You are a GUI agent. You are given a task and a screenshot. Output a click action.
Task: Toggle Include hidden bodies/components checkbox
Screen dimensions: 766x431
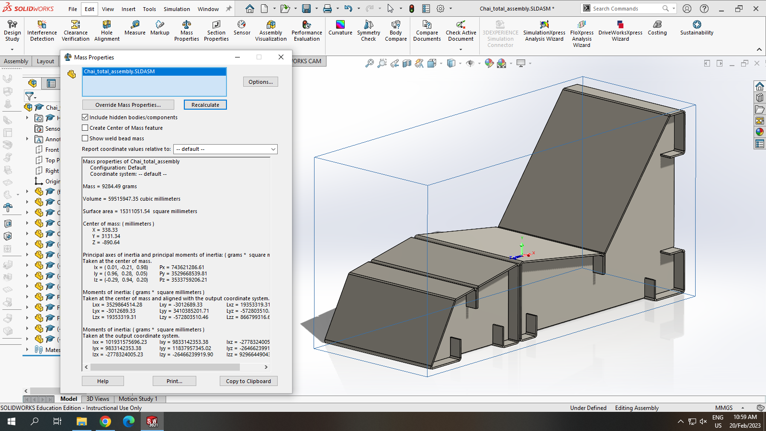(85, 117)
